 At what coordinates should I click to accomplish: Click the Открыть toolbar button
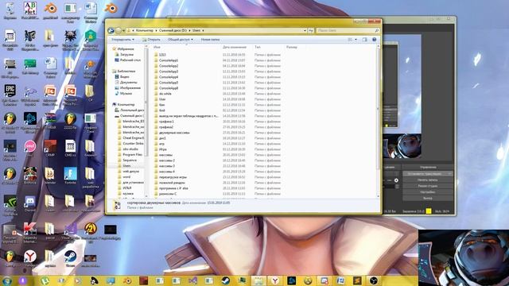[x=151, y=40]
